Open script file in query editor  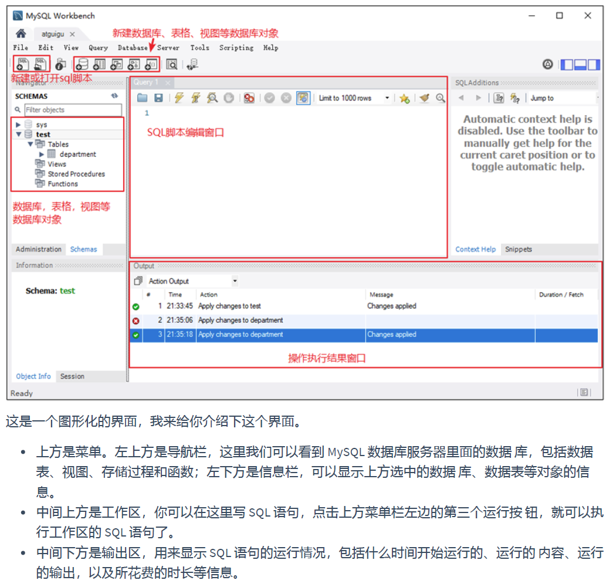(x=143, y=98)
